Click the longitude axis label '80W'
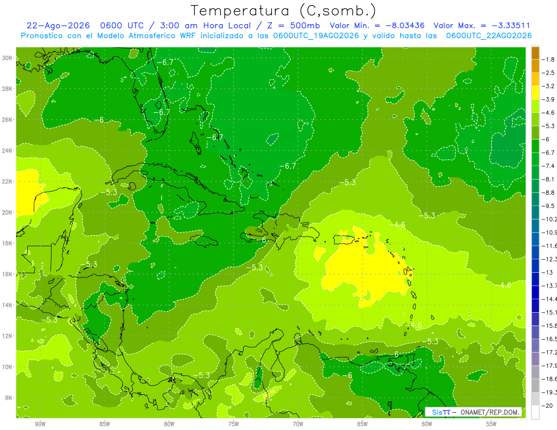This screenshot has height=430, width=557. click(169, 425)
